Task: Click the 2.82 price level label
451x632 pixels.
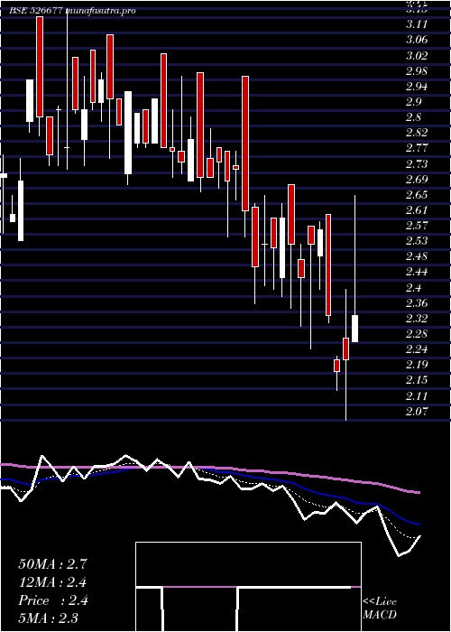Action: 417,133
